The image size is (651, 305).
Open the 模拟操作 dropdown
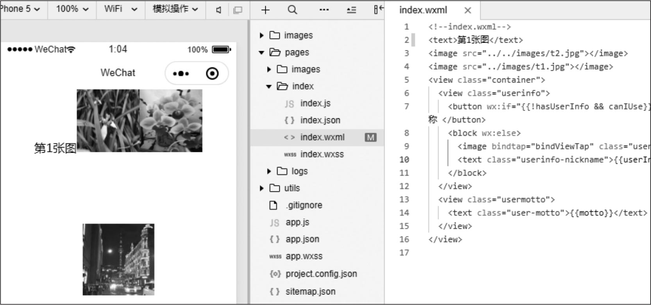pos(175,9)
